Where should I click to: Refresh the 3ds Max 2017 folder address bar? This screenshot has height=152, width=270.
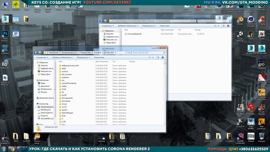pyautogui.click(x=129, y=52)
